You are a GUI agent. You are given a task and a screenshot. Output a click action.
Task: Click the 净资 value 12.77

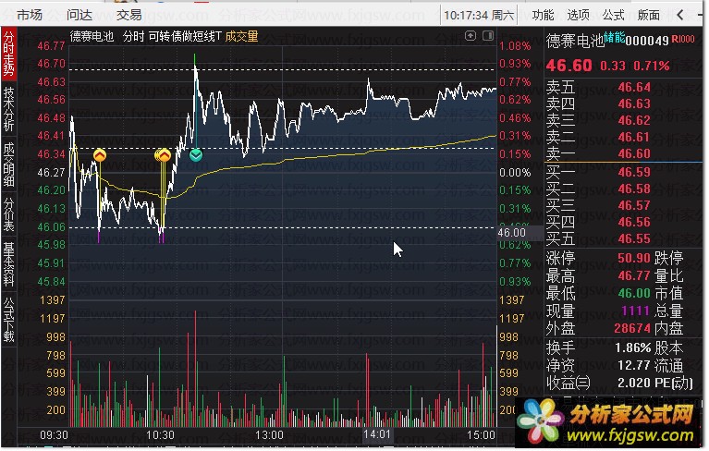coord(634,366)
